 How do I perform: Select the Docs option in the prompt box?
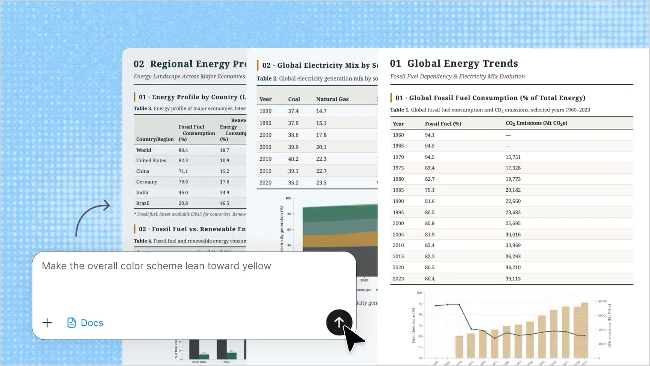85,323
